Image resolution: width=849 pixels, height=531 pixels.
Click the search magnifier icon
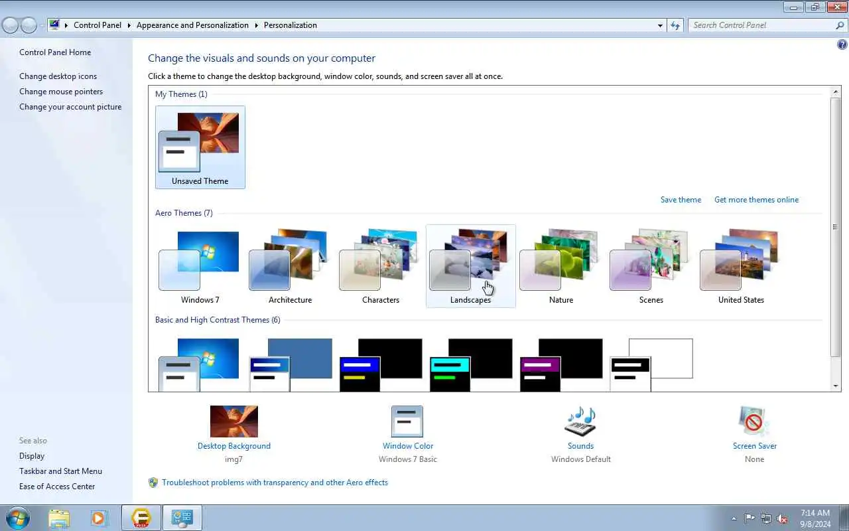840,25
